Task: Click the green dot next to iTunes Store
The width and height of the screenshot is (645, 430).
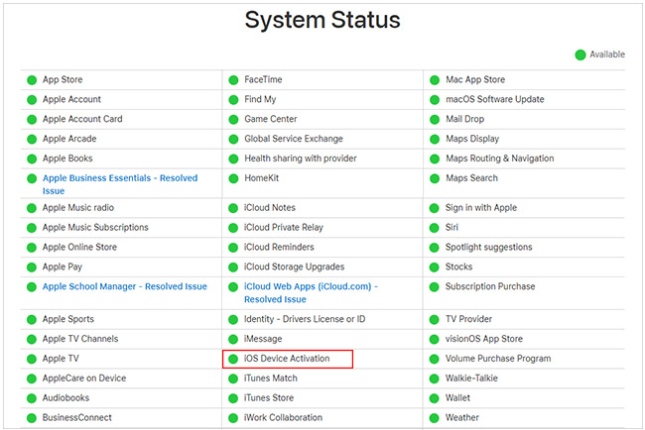Action: tap(233, 398)
